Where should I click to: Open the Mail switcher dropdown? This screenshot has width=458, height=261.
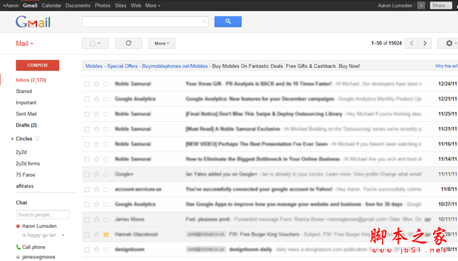click(x=24, y=44)
